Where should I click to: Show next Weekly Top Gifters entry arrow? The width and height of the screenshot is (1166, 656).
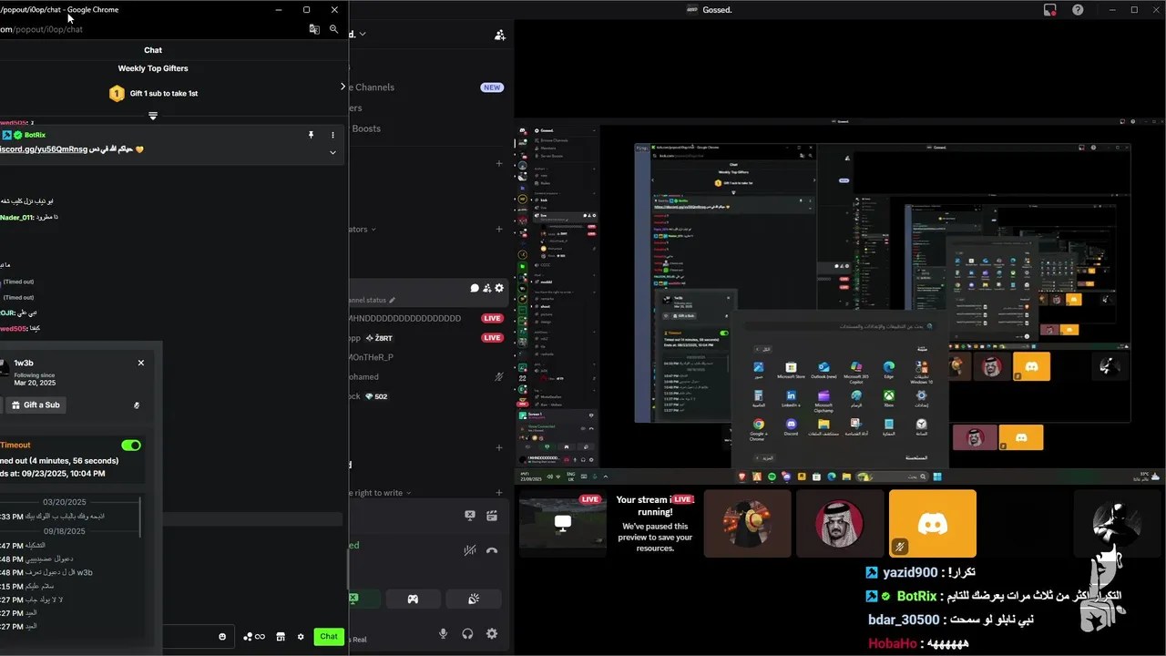coord(343,87)
